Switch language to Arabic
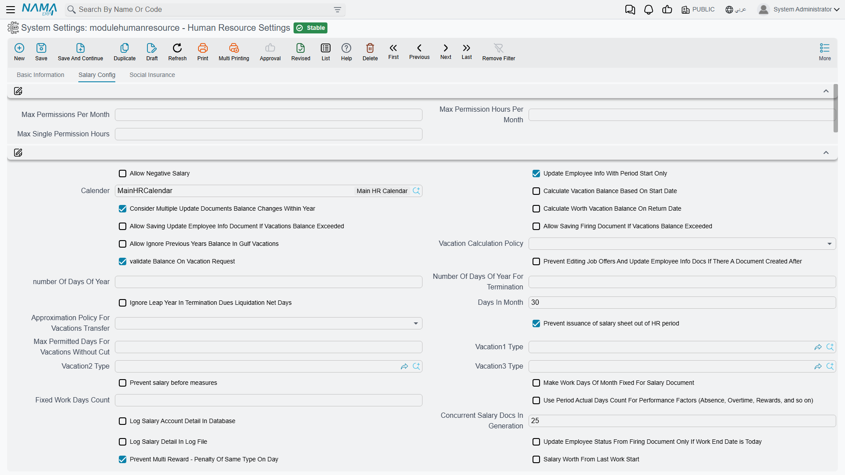Viewport: 845px width, 475px height. [x=736, y=10]
